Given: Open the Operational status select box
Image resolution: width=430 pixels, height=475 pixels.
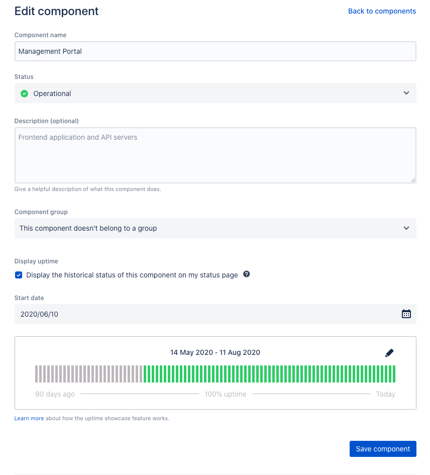Looking at the screenshot, I should pos(216,93).
